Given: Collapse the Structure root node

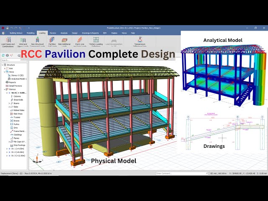Looking at the screenshot, I should click(x=3, y=65).
